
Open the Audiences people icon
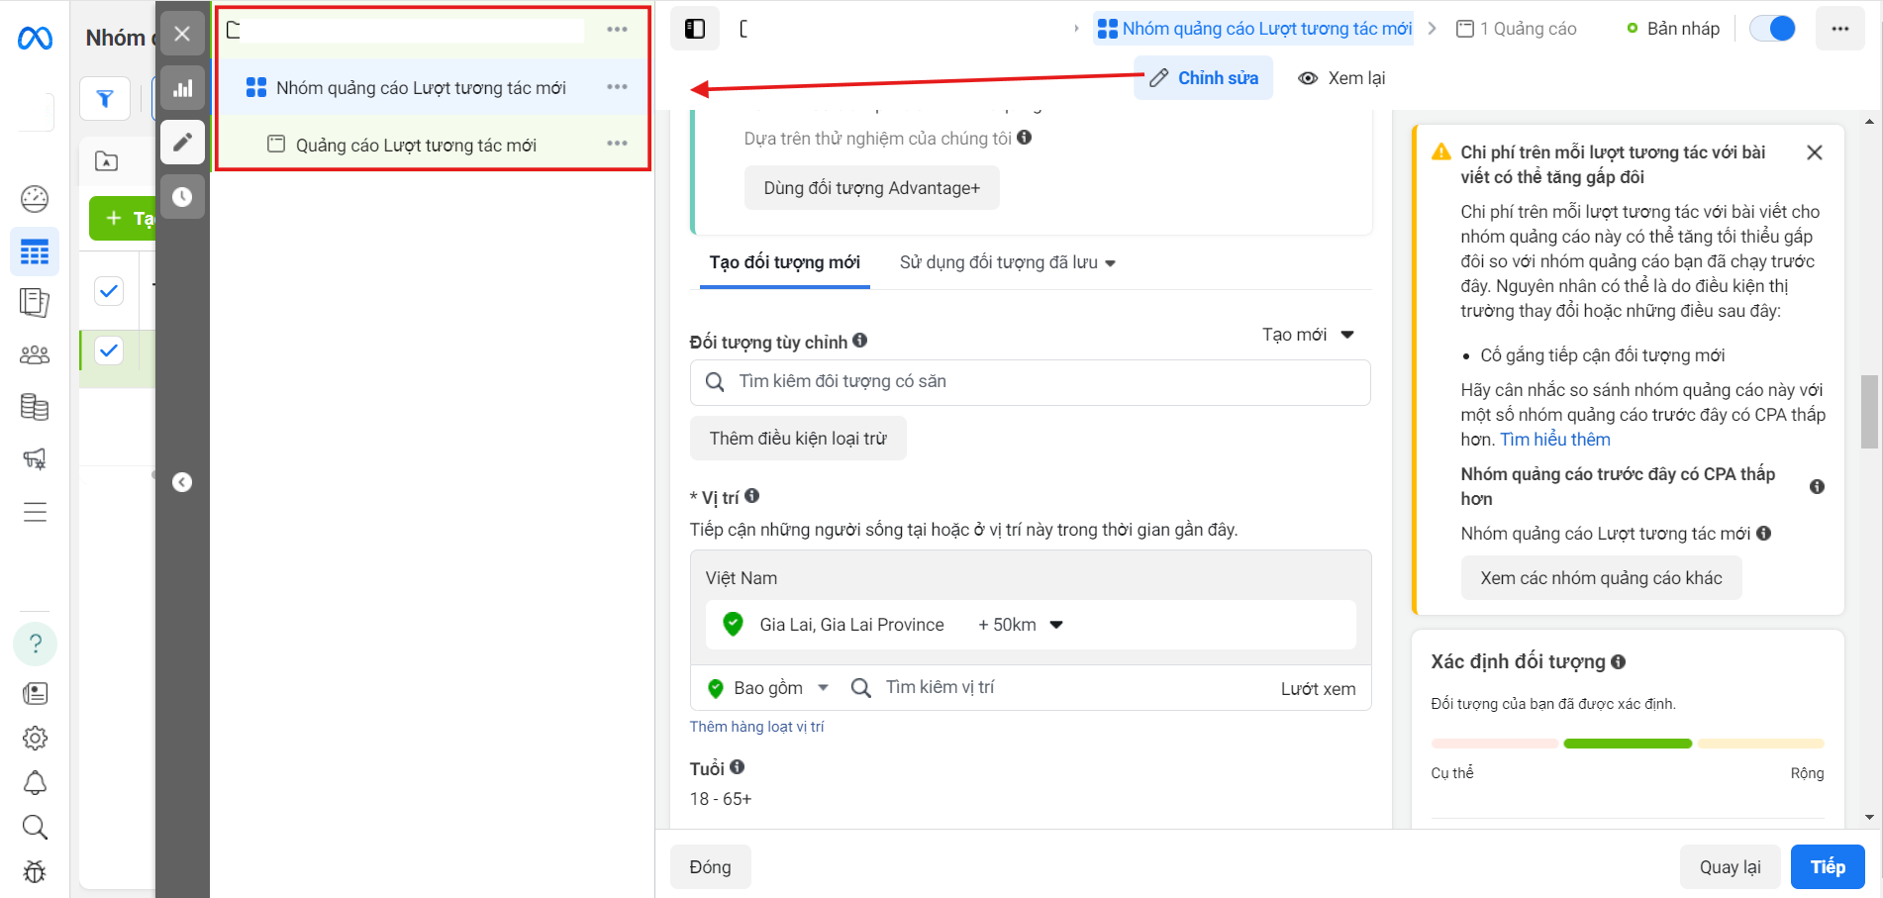(35, 354)
